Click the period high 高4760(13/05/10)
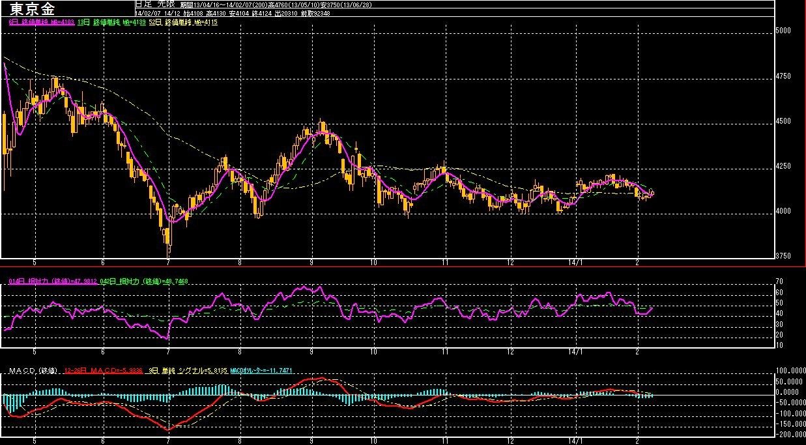This screenshot has width=806, height=445. click(293, 5)
